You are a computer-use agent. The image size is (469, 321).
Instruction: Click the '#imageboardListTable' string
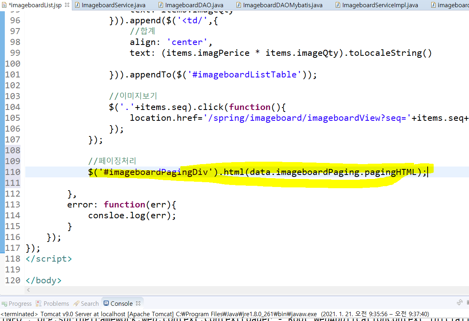245,74
